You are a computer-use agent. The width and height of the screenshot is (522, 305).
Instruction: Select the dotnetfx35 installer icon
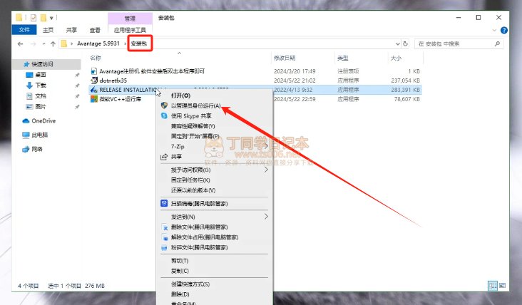94,80
